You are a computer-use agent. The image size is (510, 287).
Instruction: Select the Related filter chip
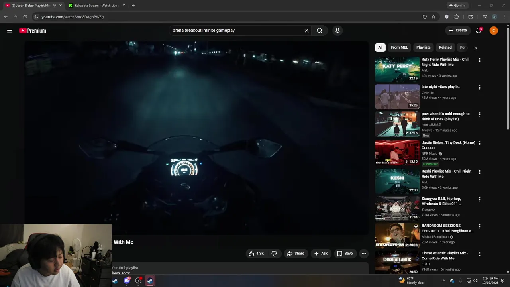(445, 47)
